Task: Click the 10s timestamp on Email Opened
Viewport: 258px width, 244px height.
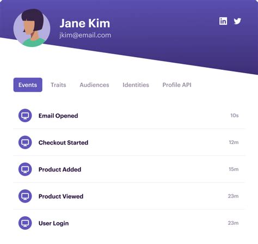Action: [x=235, y=116]
